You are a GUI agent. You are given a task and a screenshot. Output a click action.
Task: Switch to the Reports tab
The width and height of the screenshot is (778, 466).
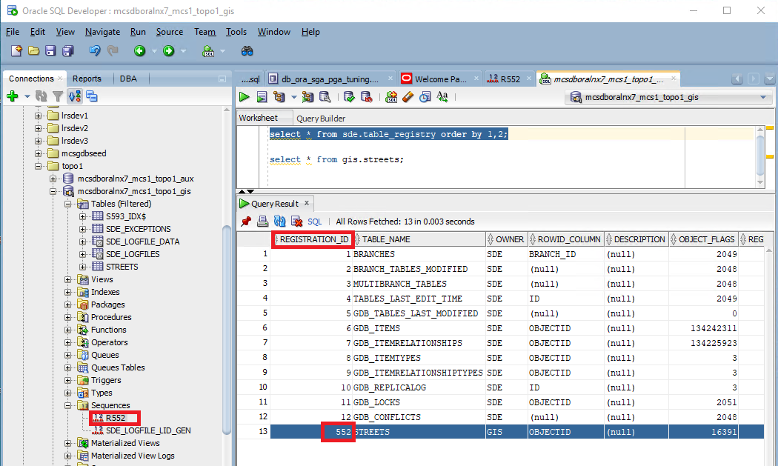coord(87,79)
